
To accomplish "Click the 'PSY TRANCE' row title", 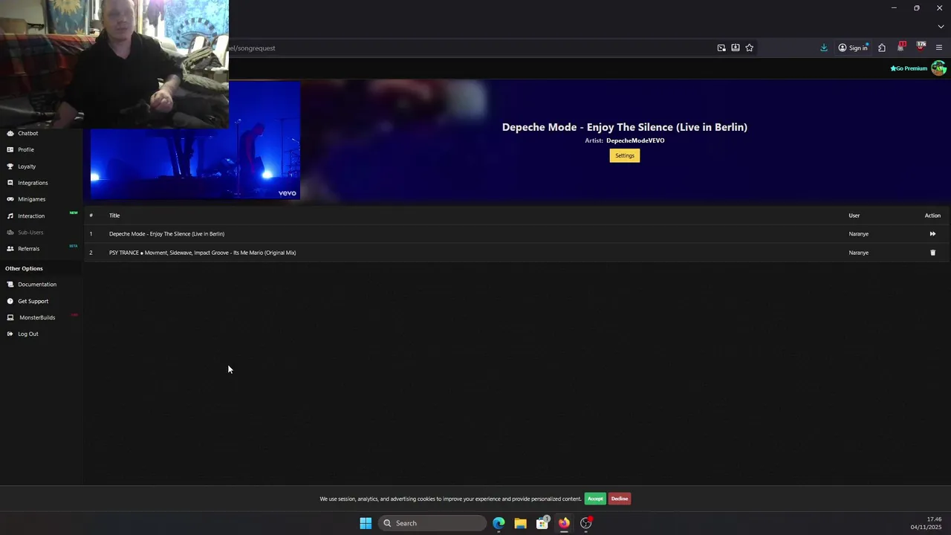I will pos(202,253).
